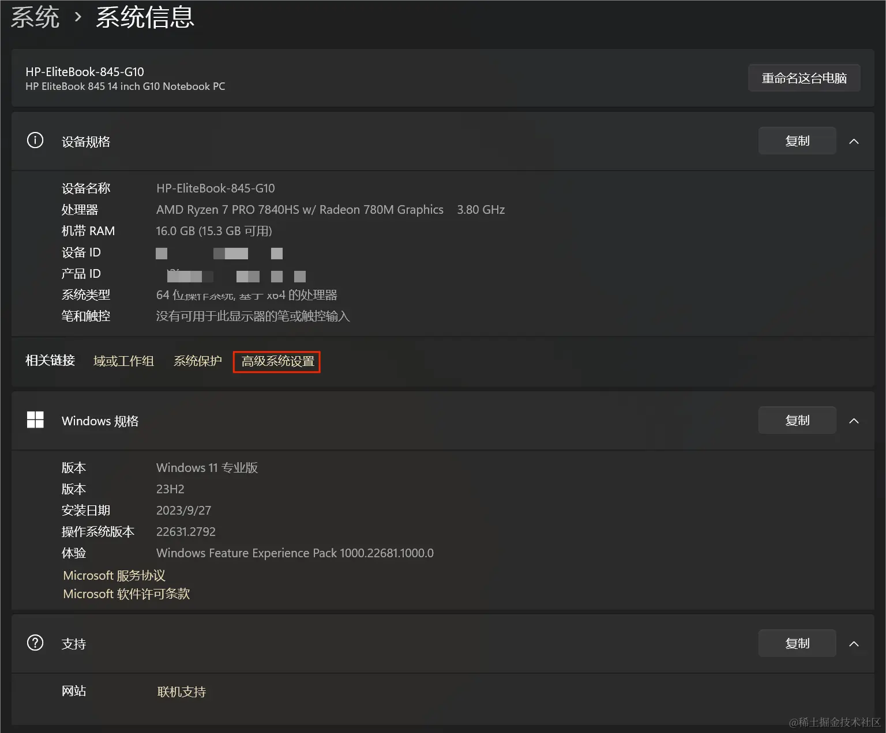This screenshot has width=886, height=733.
Task: Click the 系统类型 label
Action: 86,295
